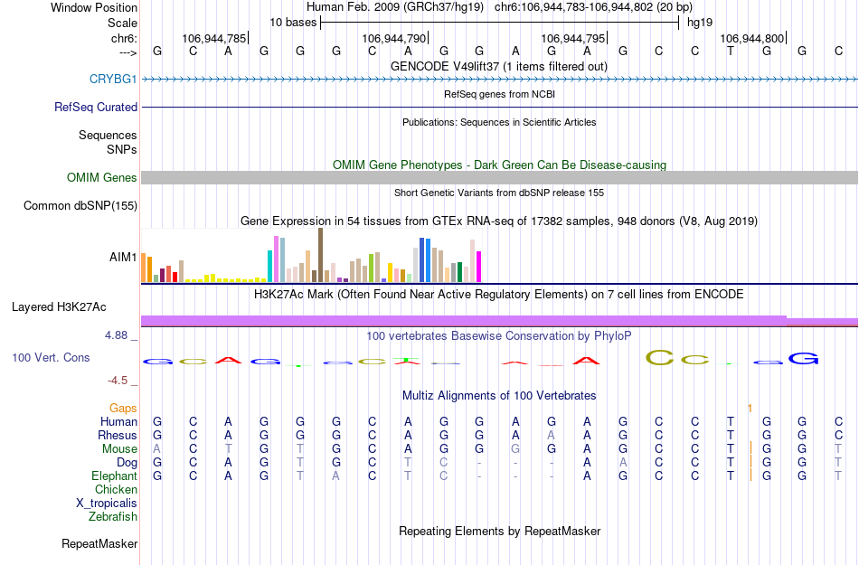Click the RefSeq genes from NCBI title

point(499,94)
